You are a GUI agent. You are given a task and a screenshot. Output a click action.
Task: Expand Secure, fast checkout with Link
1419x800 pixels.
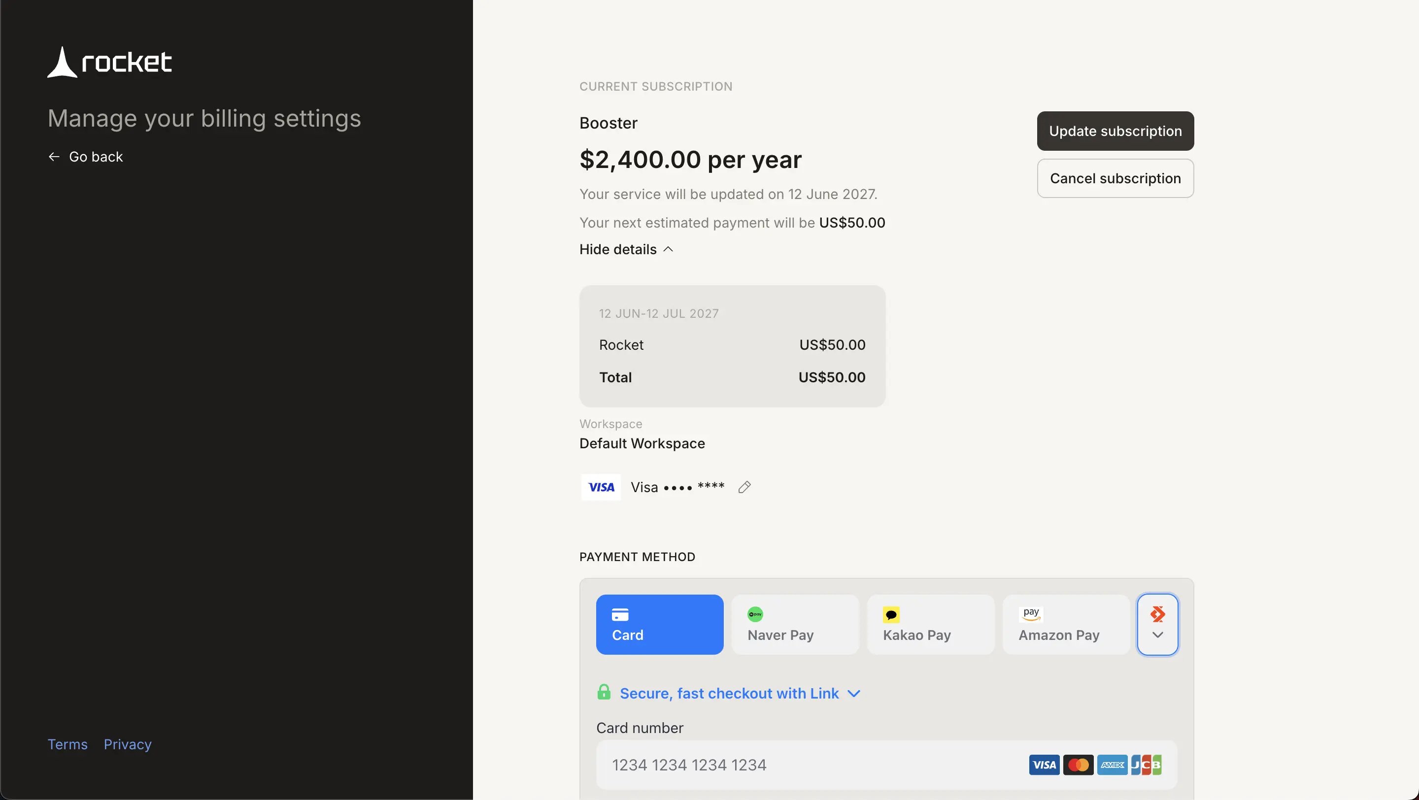740,693
